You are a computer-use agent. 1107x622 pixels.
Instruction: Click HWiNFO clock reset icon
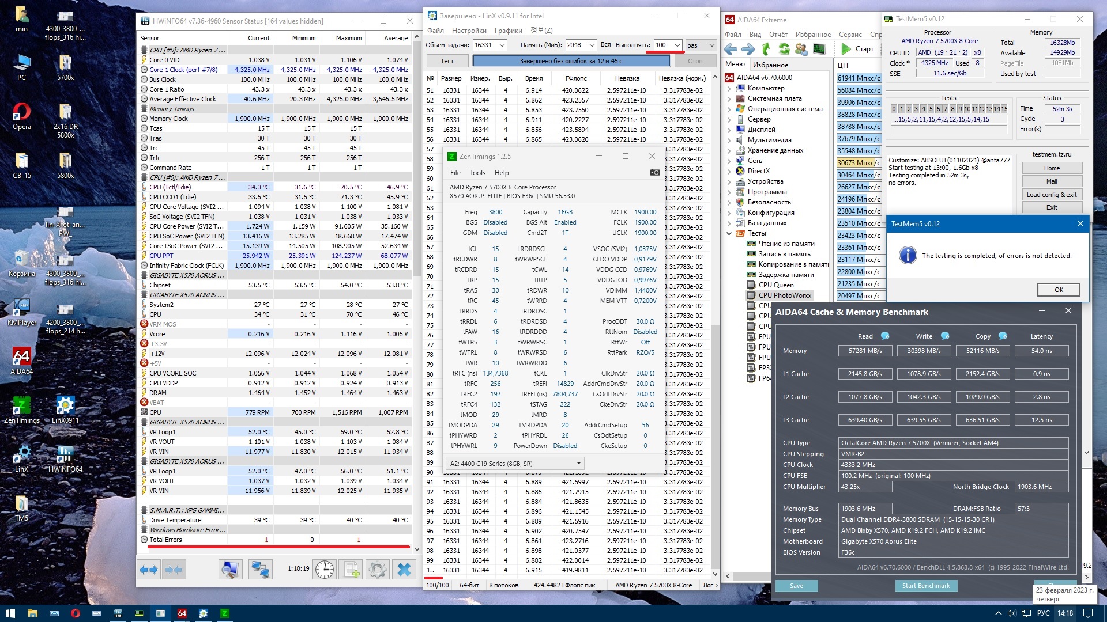click(325, 570)
